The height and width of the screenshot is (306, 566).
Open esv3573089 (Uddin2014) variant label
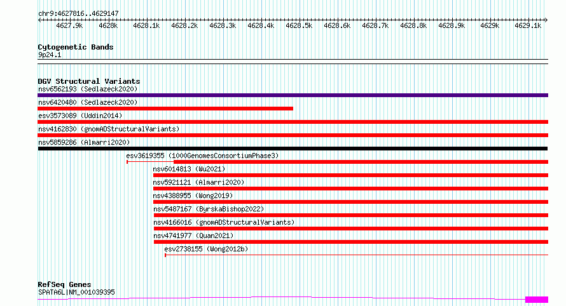coord(80,116)
